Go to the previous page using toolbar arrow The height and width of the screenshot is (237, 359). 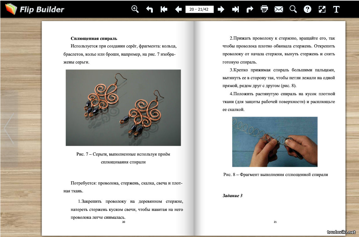pos(178,9)
